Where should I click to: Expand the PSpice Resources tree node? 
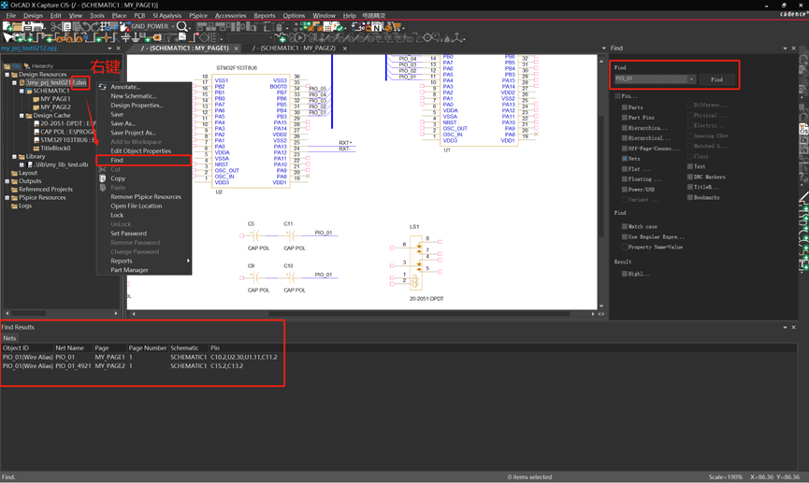coord(7,198)
